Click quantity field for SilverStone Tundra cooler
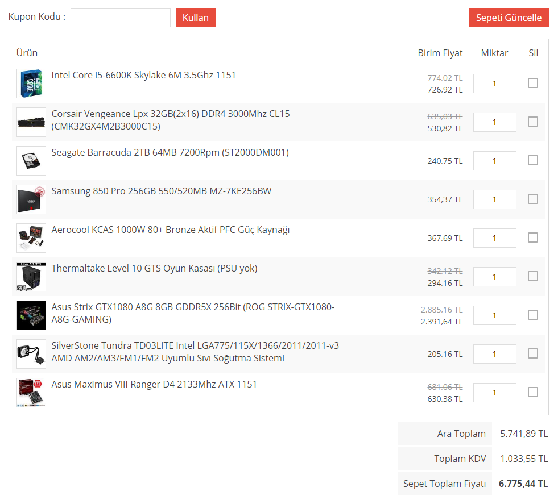The image size is (558, 500). point(495,354)
